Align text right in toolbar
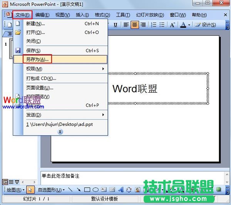The height and width of the screenshot is (205, 231). [x=143, y=25]
